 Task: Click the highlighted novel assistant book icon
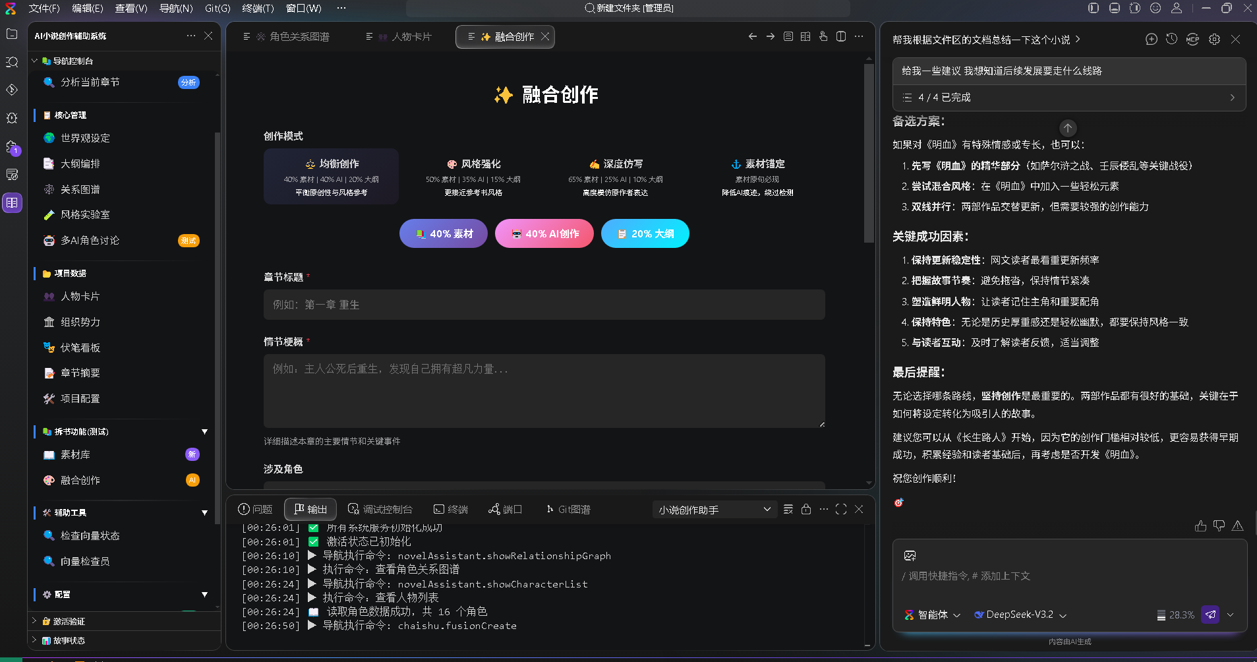[12, 203]
